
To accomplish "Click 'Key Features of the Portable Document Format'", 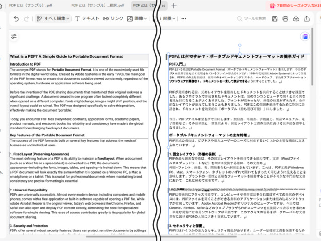I will click(x=47, y=135).
